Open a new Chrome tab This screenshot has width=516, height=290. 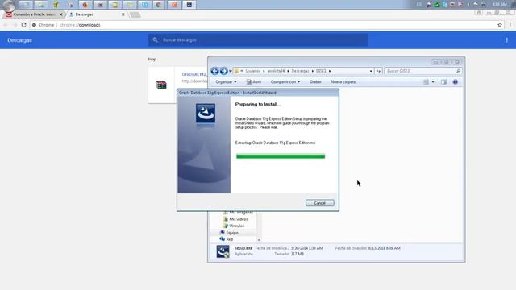[x=135, y=14]
